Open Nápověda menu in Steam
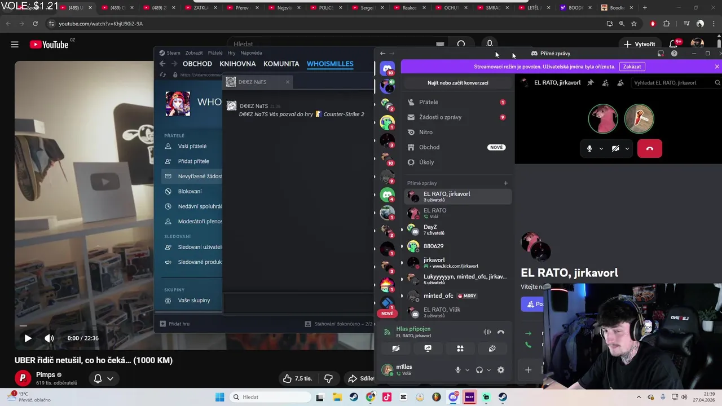 251,53
